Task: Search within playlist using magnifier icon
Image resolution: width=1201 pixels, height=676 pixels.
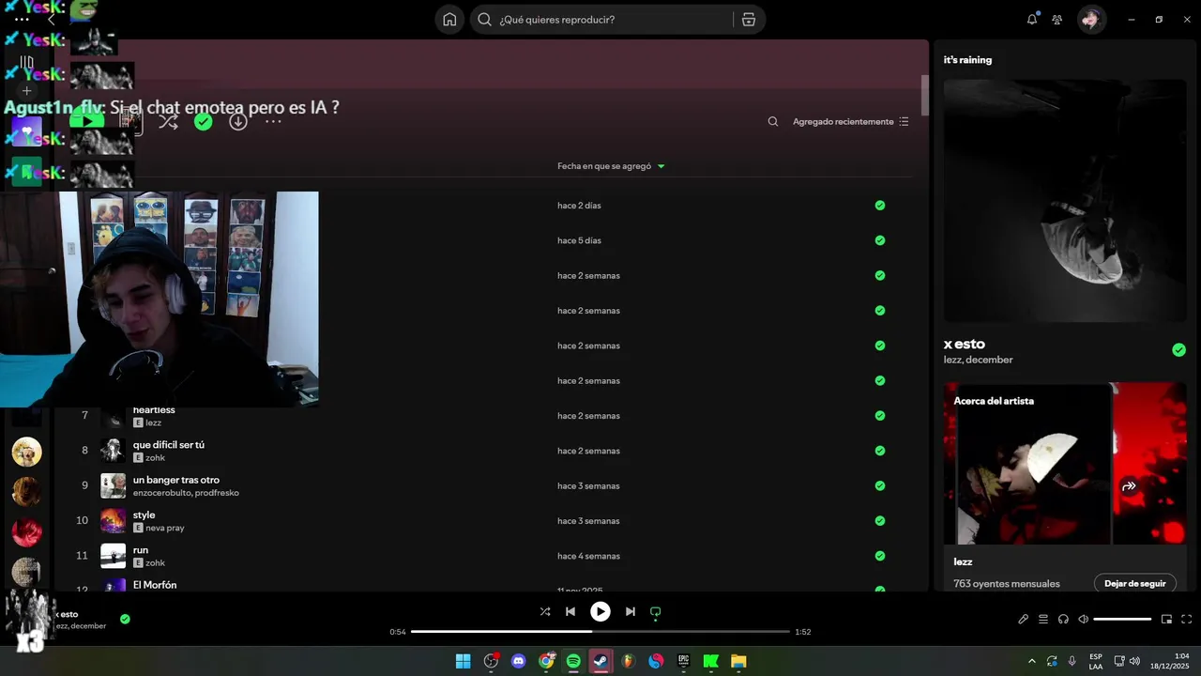Action: [773, 121]
